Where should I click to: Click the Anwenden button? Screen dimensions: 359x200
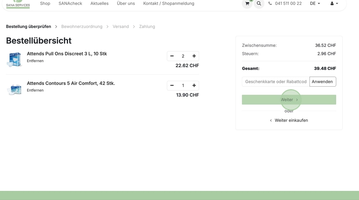tap(322, 82)
